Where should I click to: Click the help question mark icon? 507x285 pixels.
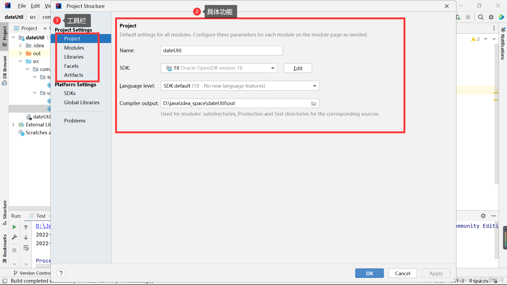61,273
